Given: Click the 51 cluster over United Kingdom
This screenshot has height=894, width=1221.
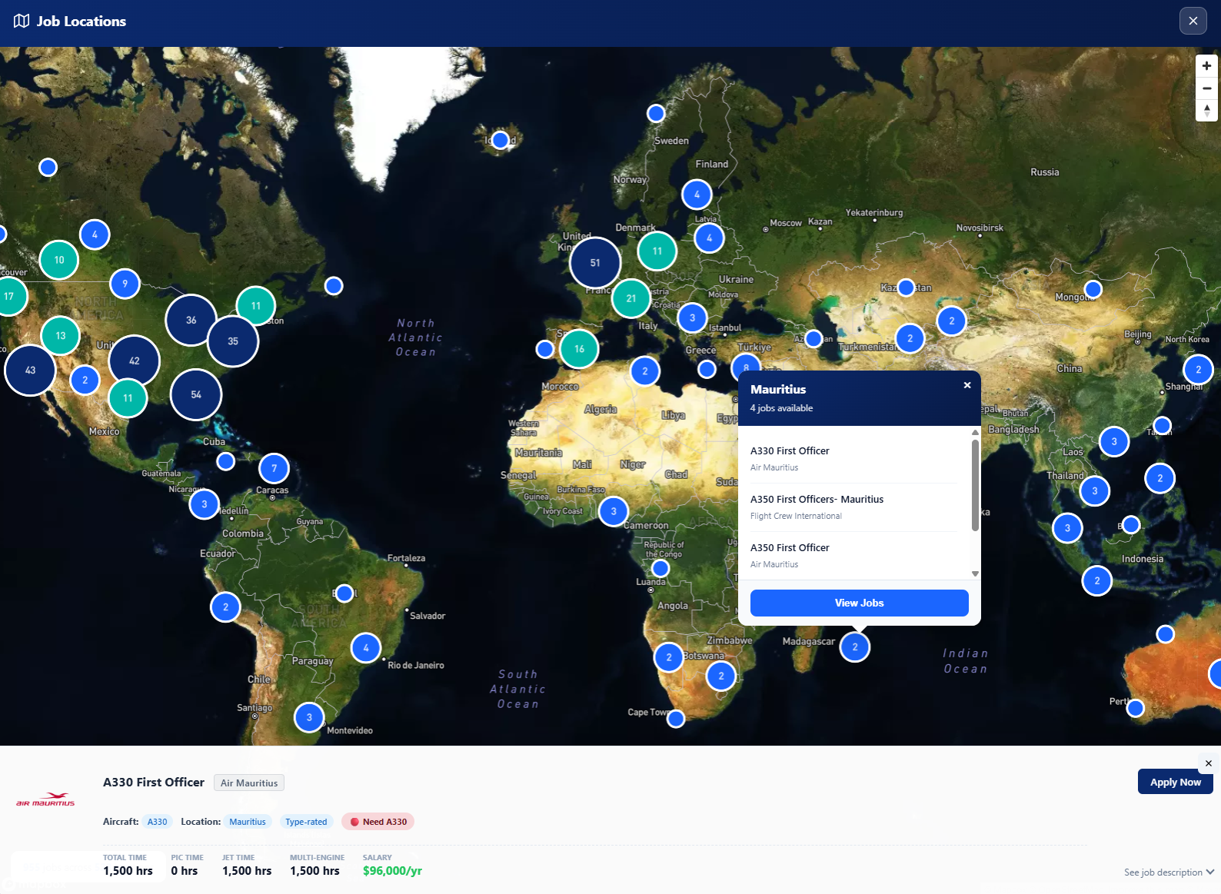Looking at the screenshot, I should point(595,263).
